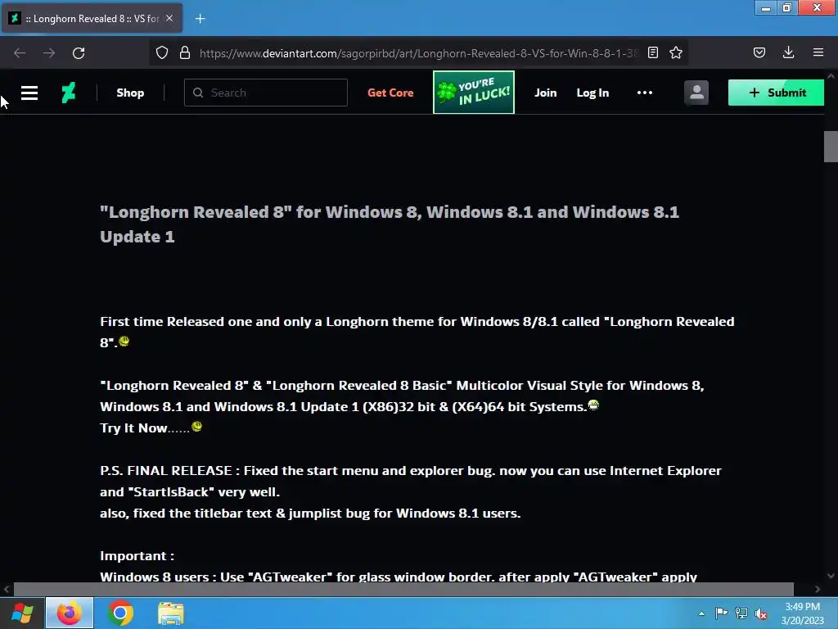Open the DeviantArt hamburger menu
838x629 pixels.
tap(29, 93)
